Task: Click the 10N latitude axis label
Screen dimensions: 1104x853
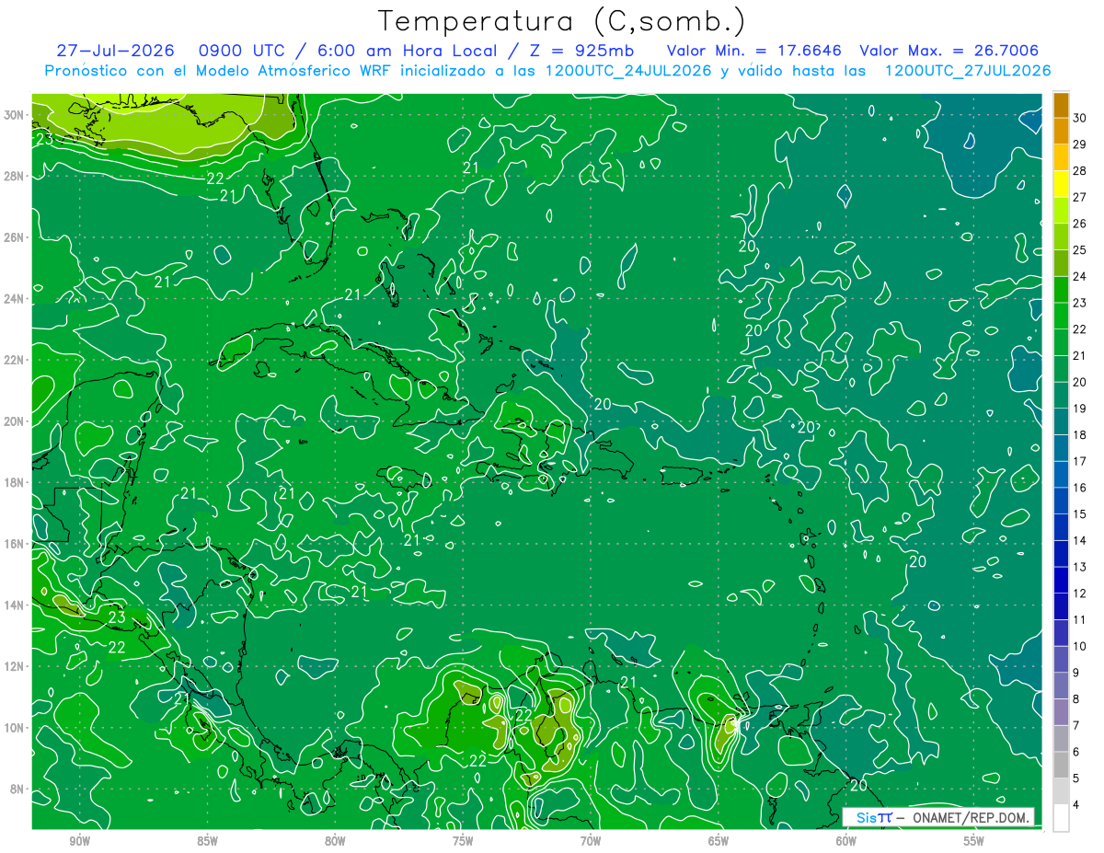Action: point(15,727)
